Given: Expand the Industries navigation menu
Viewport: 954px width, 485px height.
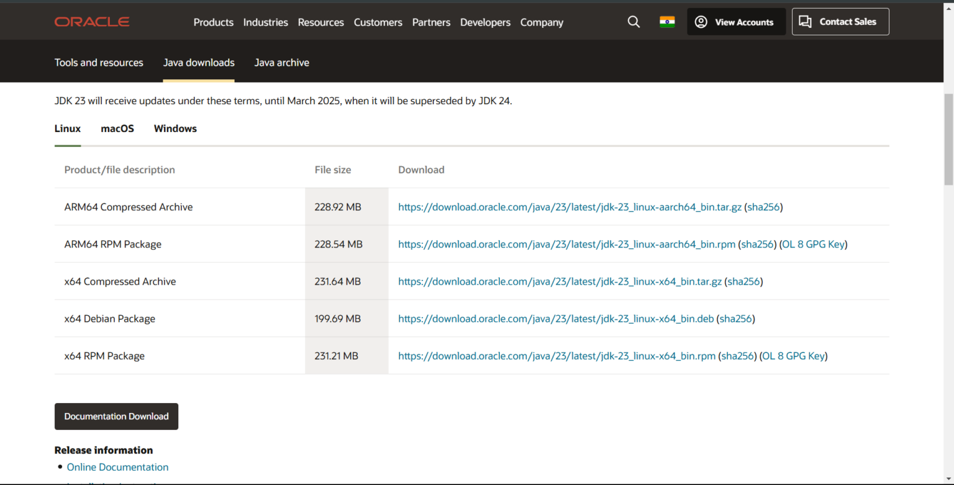Looking at the screenshot, I should tap(265, 22).
